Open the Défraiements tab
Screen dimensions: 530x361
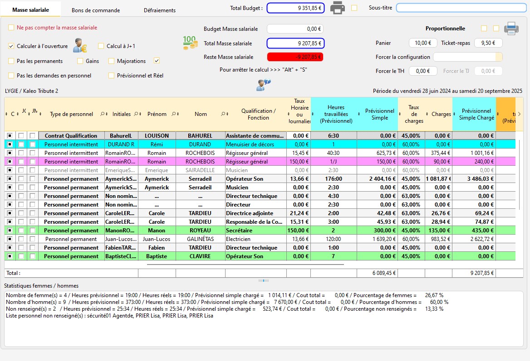(159, 10)
